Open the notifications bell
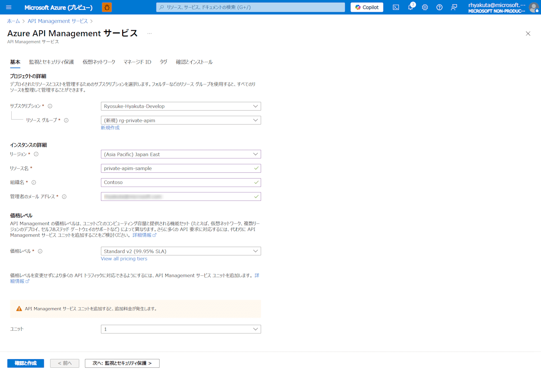Viewport: 541px width, 375px height. 411,7
